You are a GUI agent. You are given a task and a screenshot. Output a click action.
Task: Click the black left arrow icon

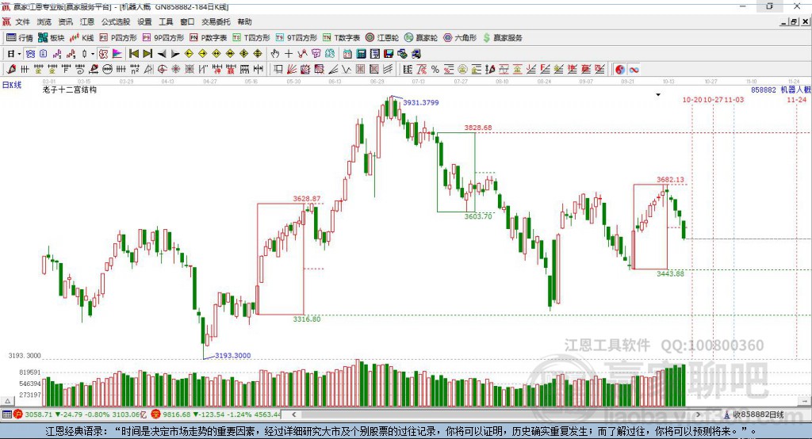[162, 54]
